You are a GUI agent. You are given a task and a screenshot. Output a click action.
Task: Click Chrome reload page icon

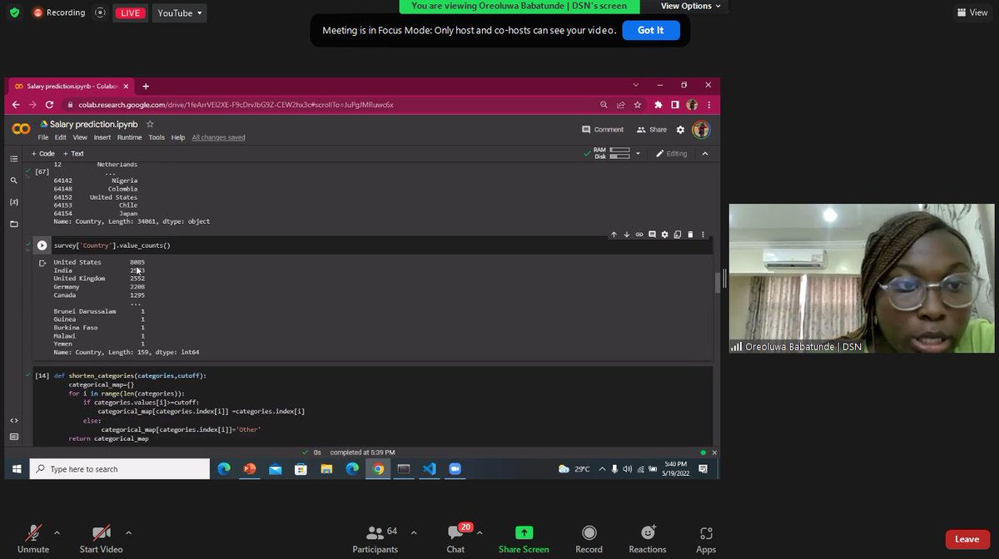click(x=49, y=105)
